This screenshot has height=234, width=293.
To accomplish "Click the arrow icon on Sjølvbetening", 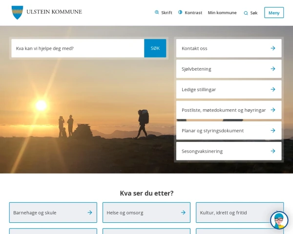I will tap(273, 69).
